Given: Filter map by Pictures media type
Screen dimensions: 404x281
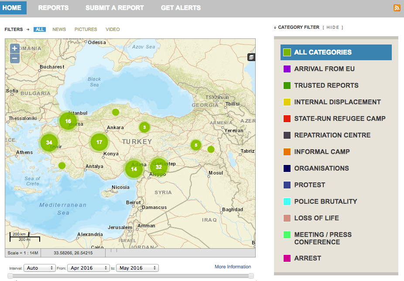Looking at the screenshot, I should (x=86, y=29).
